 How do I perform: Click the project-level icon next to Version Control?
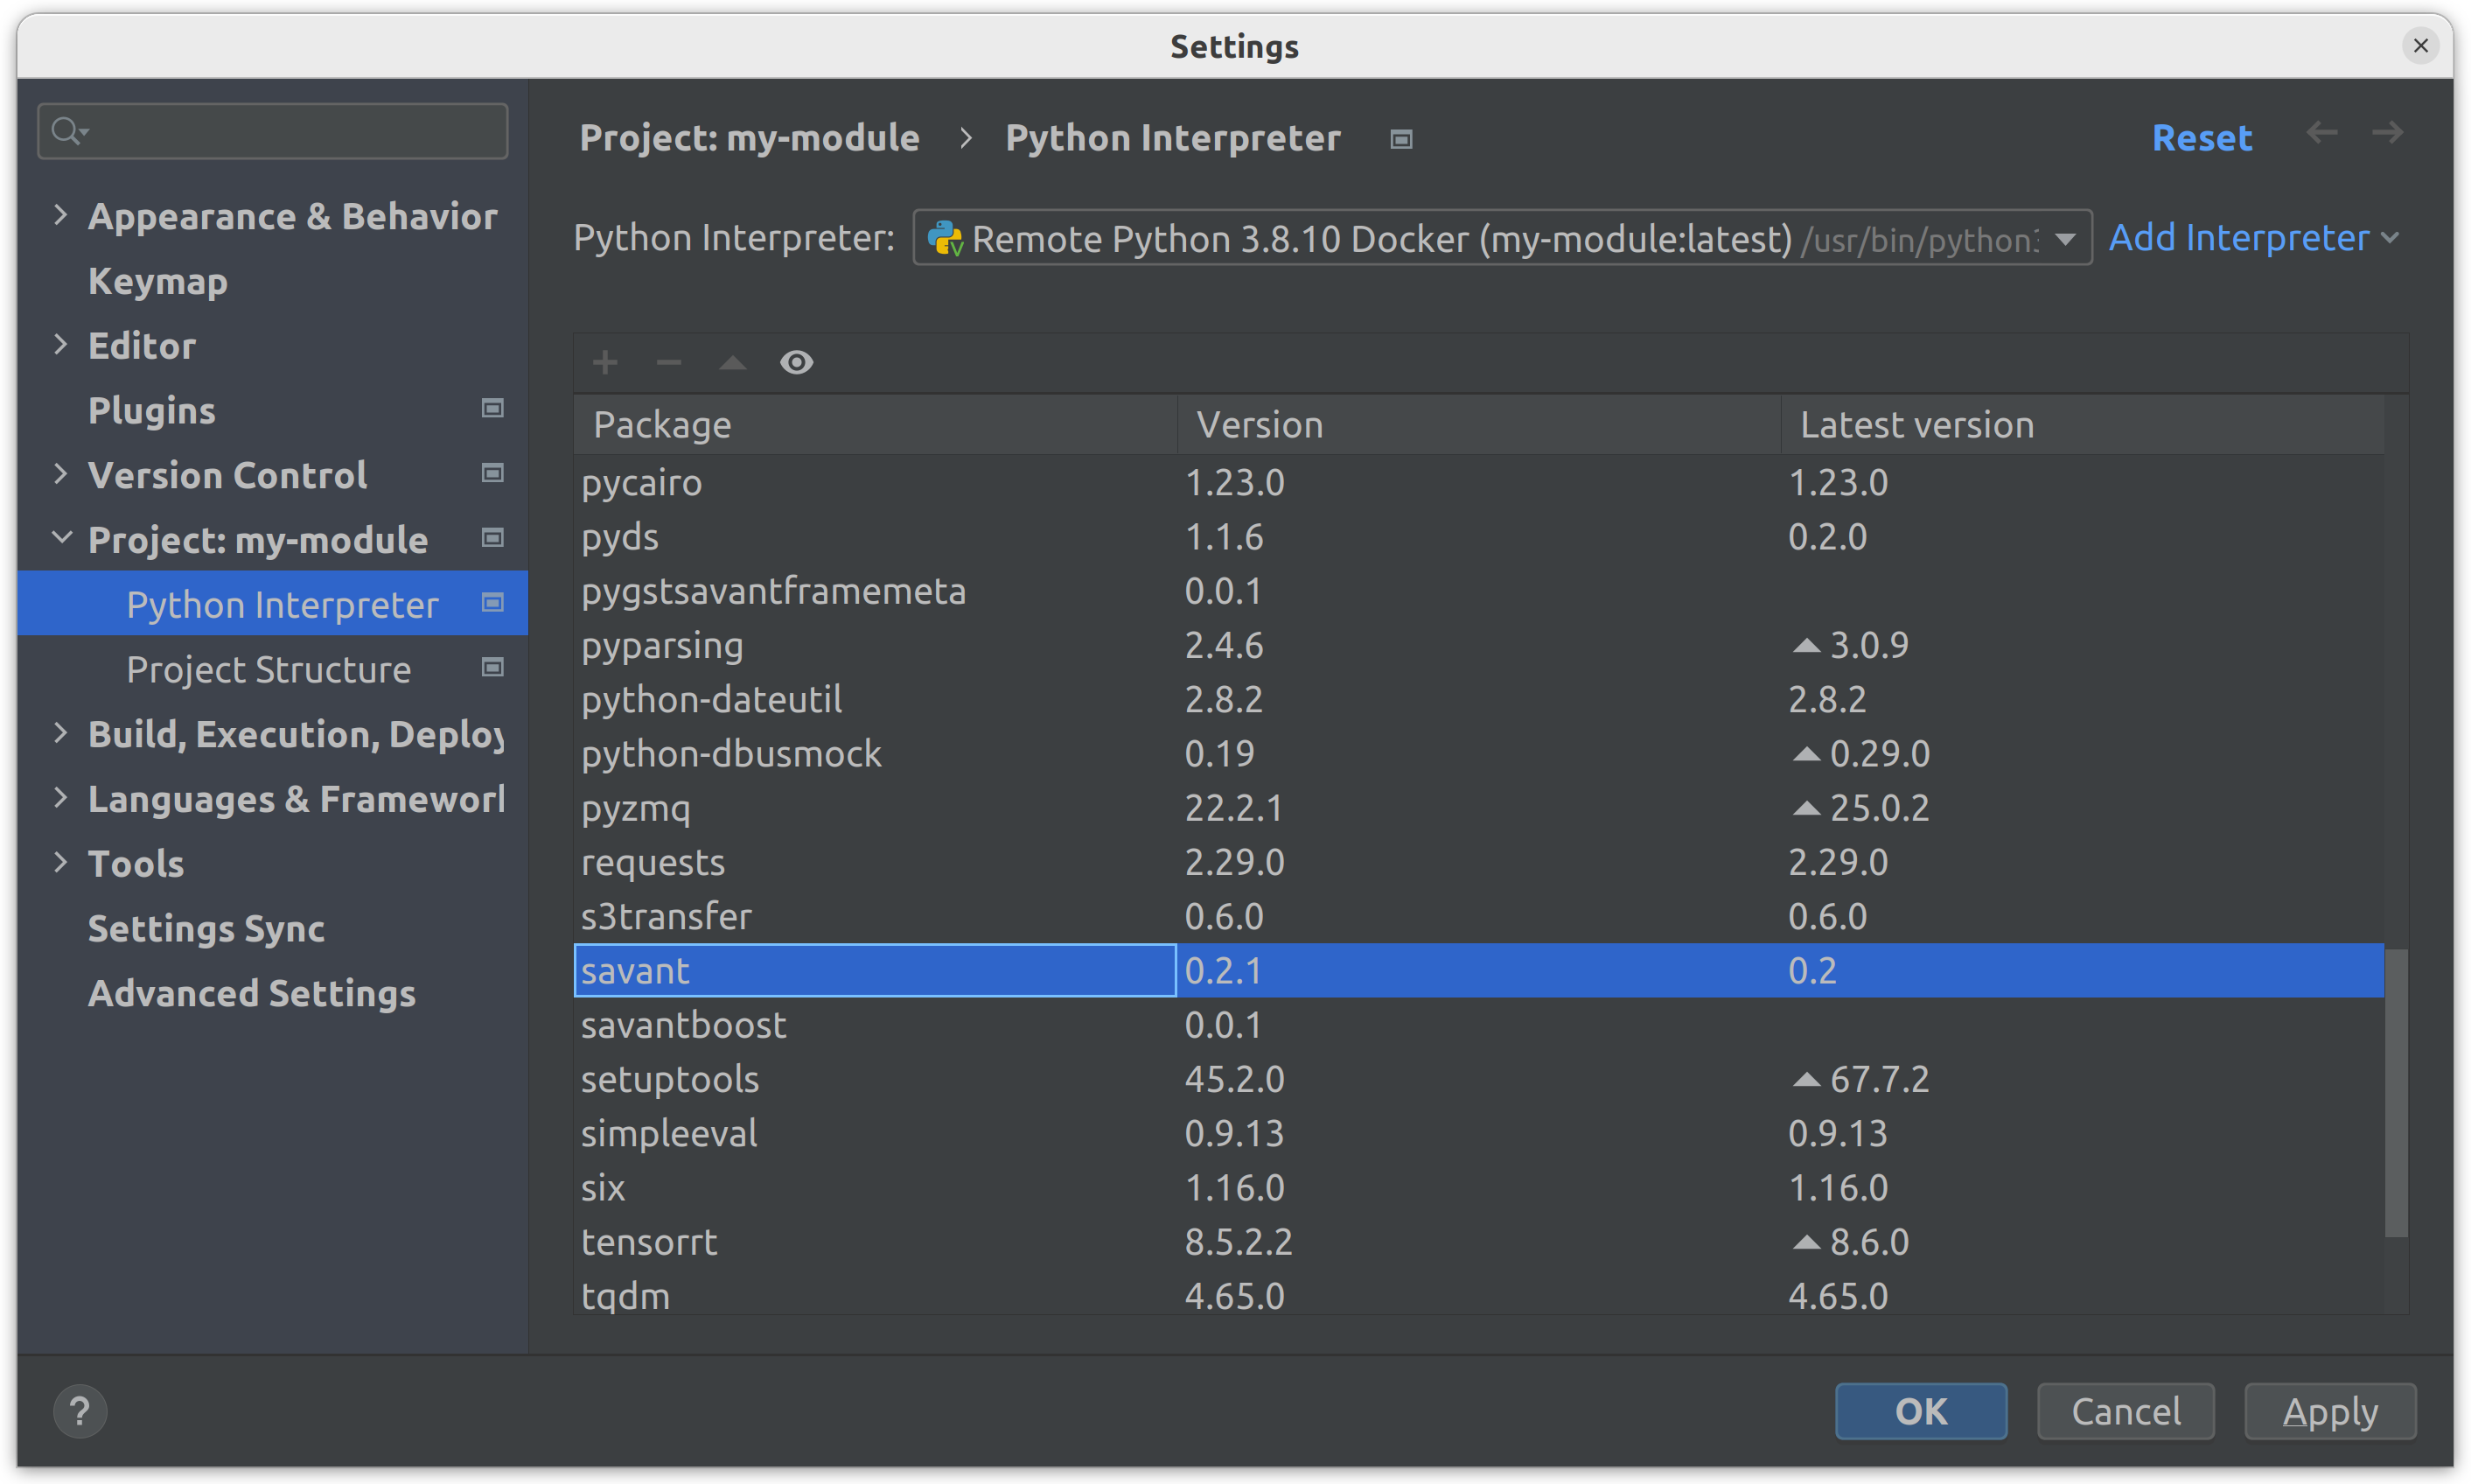492,473
